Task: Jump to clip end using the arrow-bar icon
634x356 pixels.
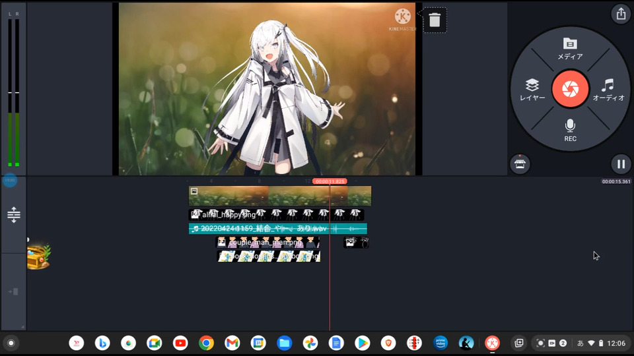Action: (x=14, y=291)
